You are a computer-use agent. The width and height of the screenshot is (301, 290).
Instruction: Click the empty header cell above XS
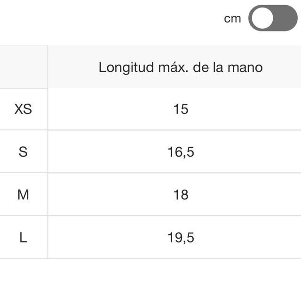point(23,67)
